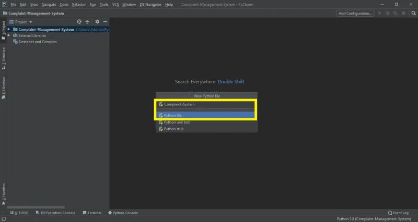Click the Stop square icon
Screen dimensions: 418x222
pyautogui.click(x=403, y=13)
